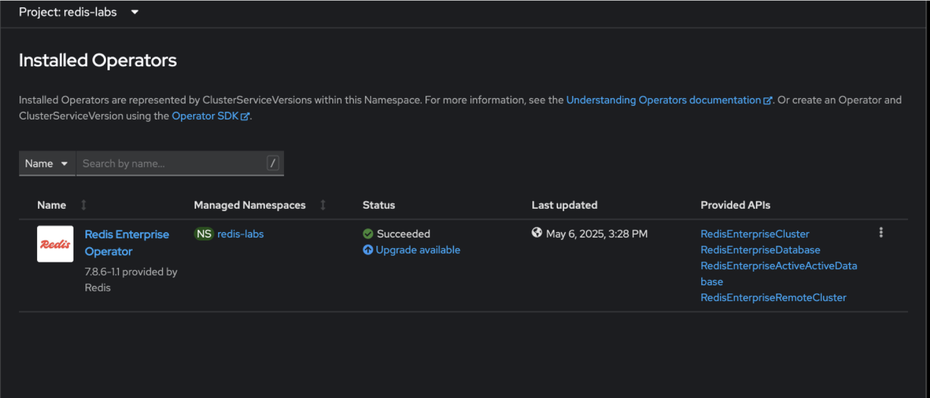Click the blue upgrade arrow icon
This screenshot has width=930, height=398.
point(368,250)
